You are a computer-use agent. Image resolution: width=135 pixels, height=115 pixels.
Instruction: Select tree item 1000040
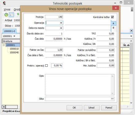point(14,53)
